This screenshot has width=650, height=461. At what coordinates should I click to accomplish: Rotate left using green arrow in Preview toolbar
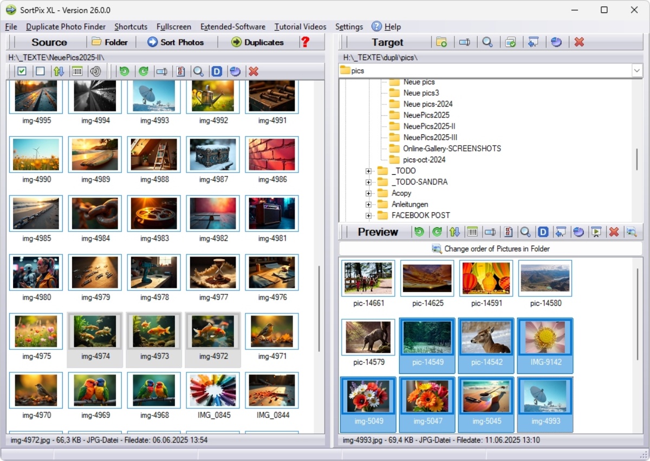(419, 232)
